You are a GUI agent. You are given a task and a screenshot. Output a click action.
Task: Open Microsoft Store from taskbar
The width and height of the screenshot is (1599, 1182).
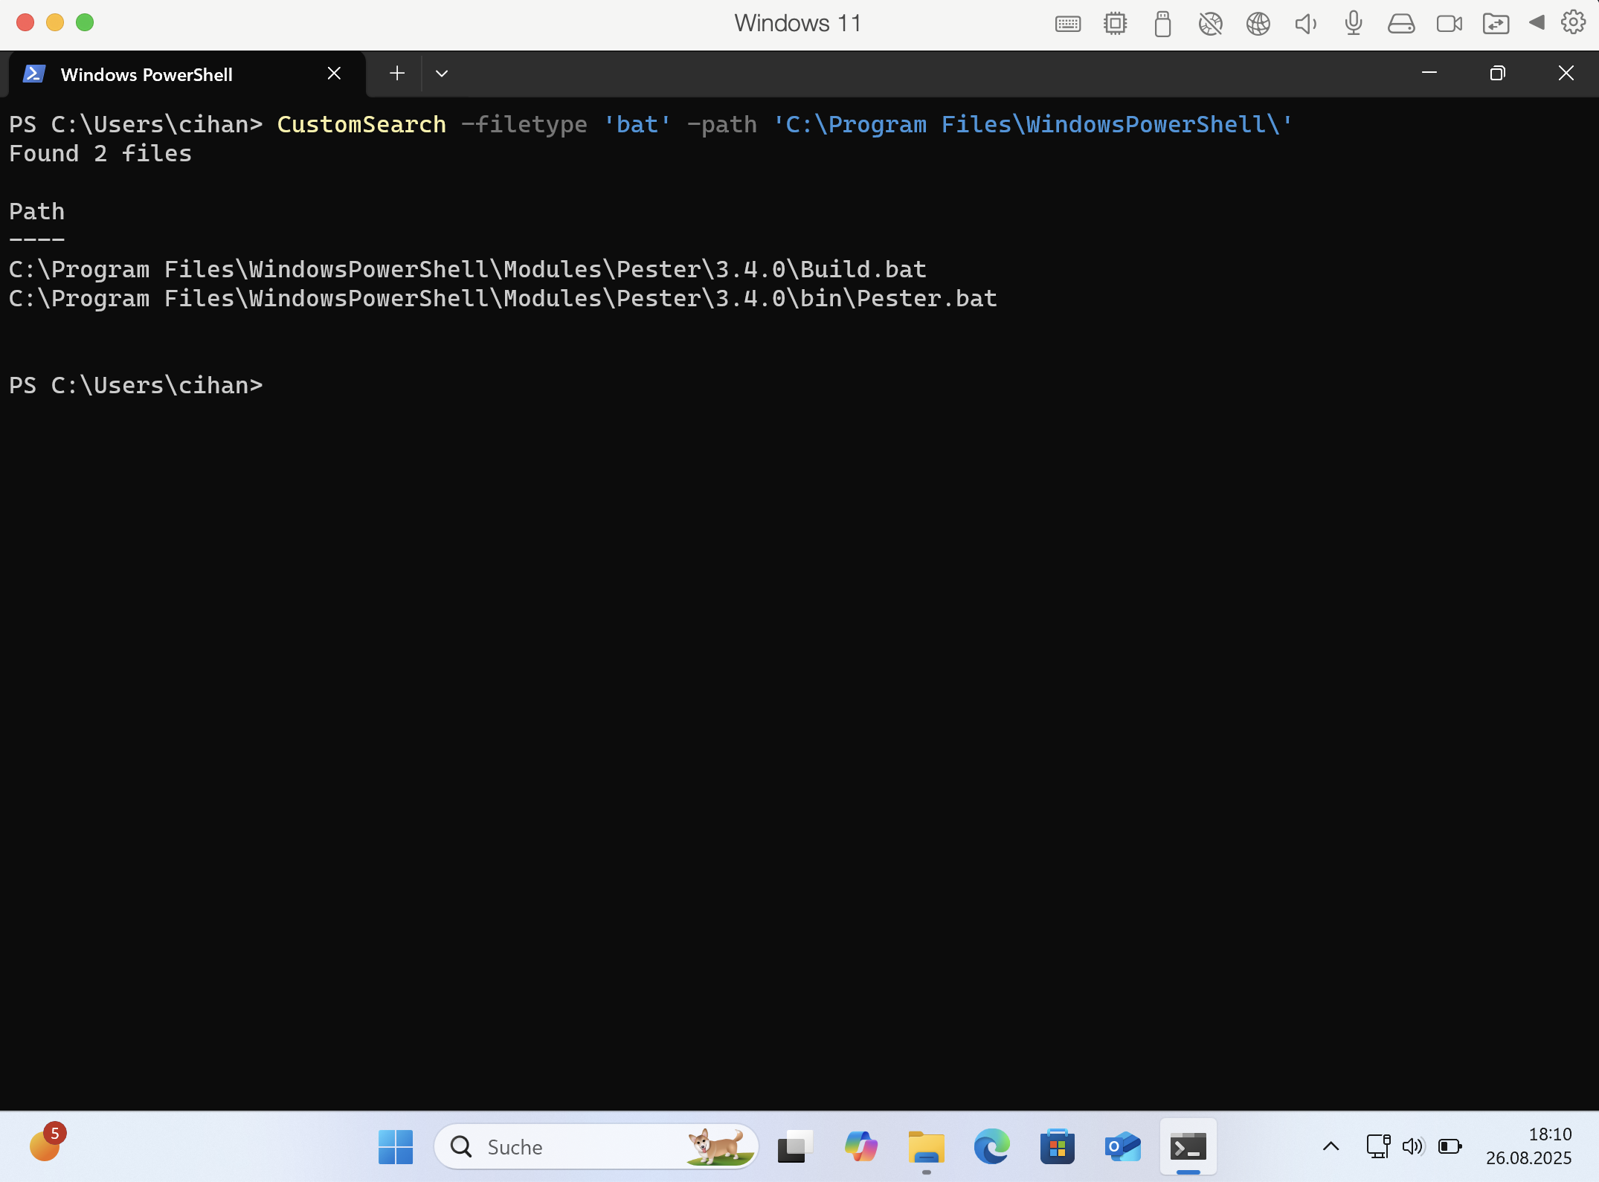tap(1057, 1147)
